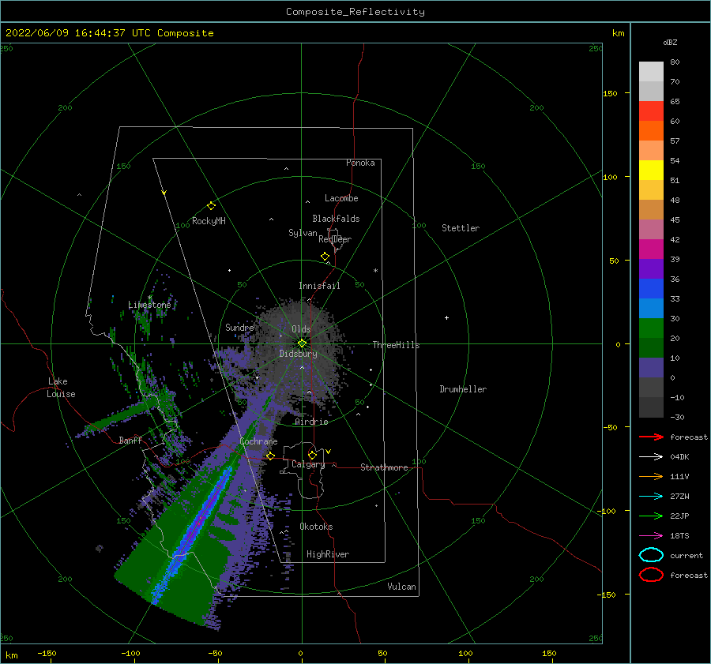Click the 65 dBZ red color swatch
The width and height of the screenshot is (711, 664).
tap(651, 111)
